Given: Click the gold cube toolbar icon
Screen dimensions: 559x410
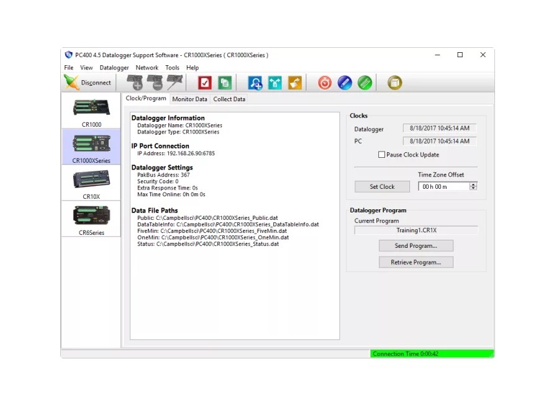Looking at the screenshot, I should [x=394, y=83].
